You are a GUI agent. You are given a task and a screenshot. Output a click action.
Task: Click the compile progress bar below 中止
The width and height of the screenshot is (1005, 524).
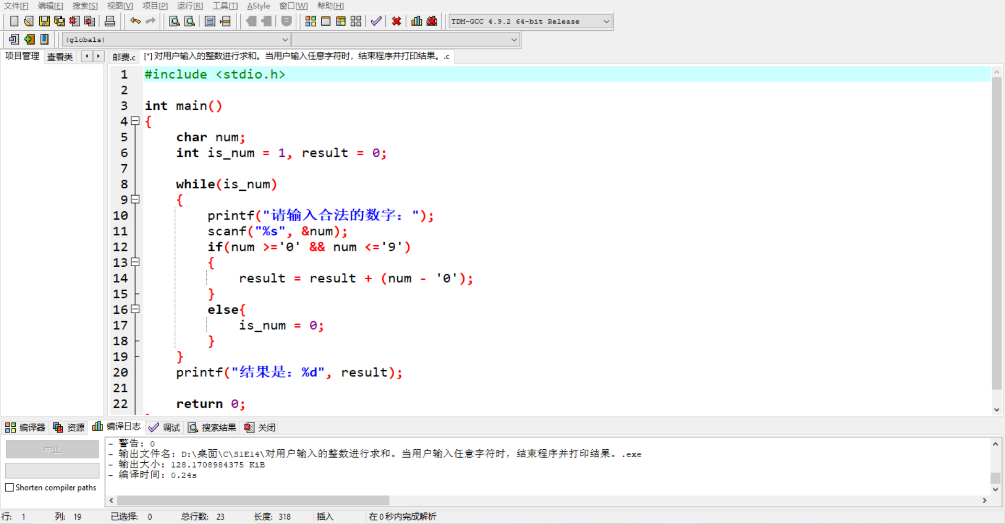pyautogui.click(x=52, y=471)
